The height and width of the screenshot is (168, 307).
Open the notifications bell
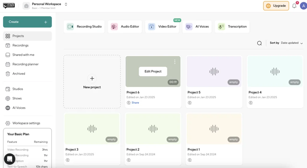coord(294,6)
